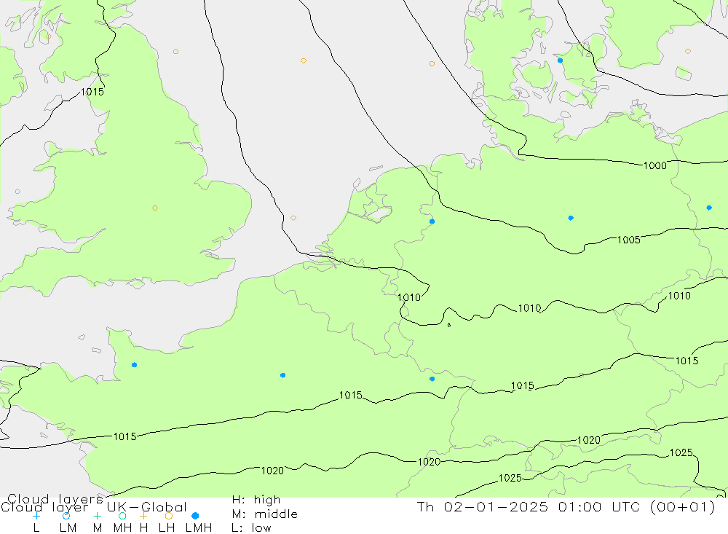Select the blue cloud marker on the Dutch-German border
The height and width of the screenshot is (534, 728).
pyautogui.click(x=432, y=221)
